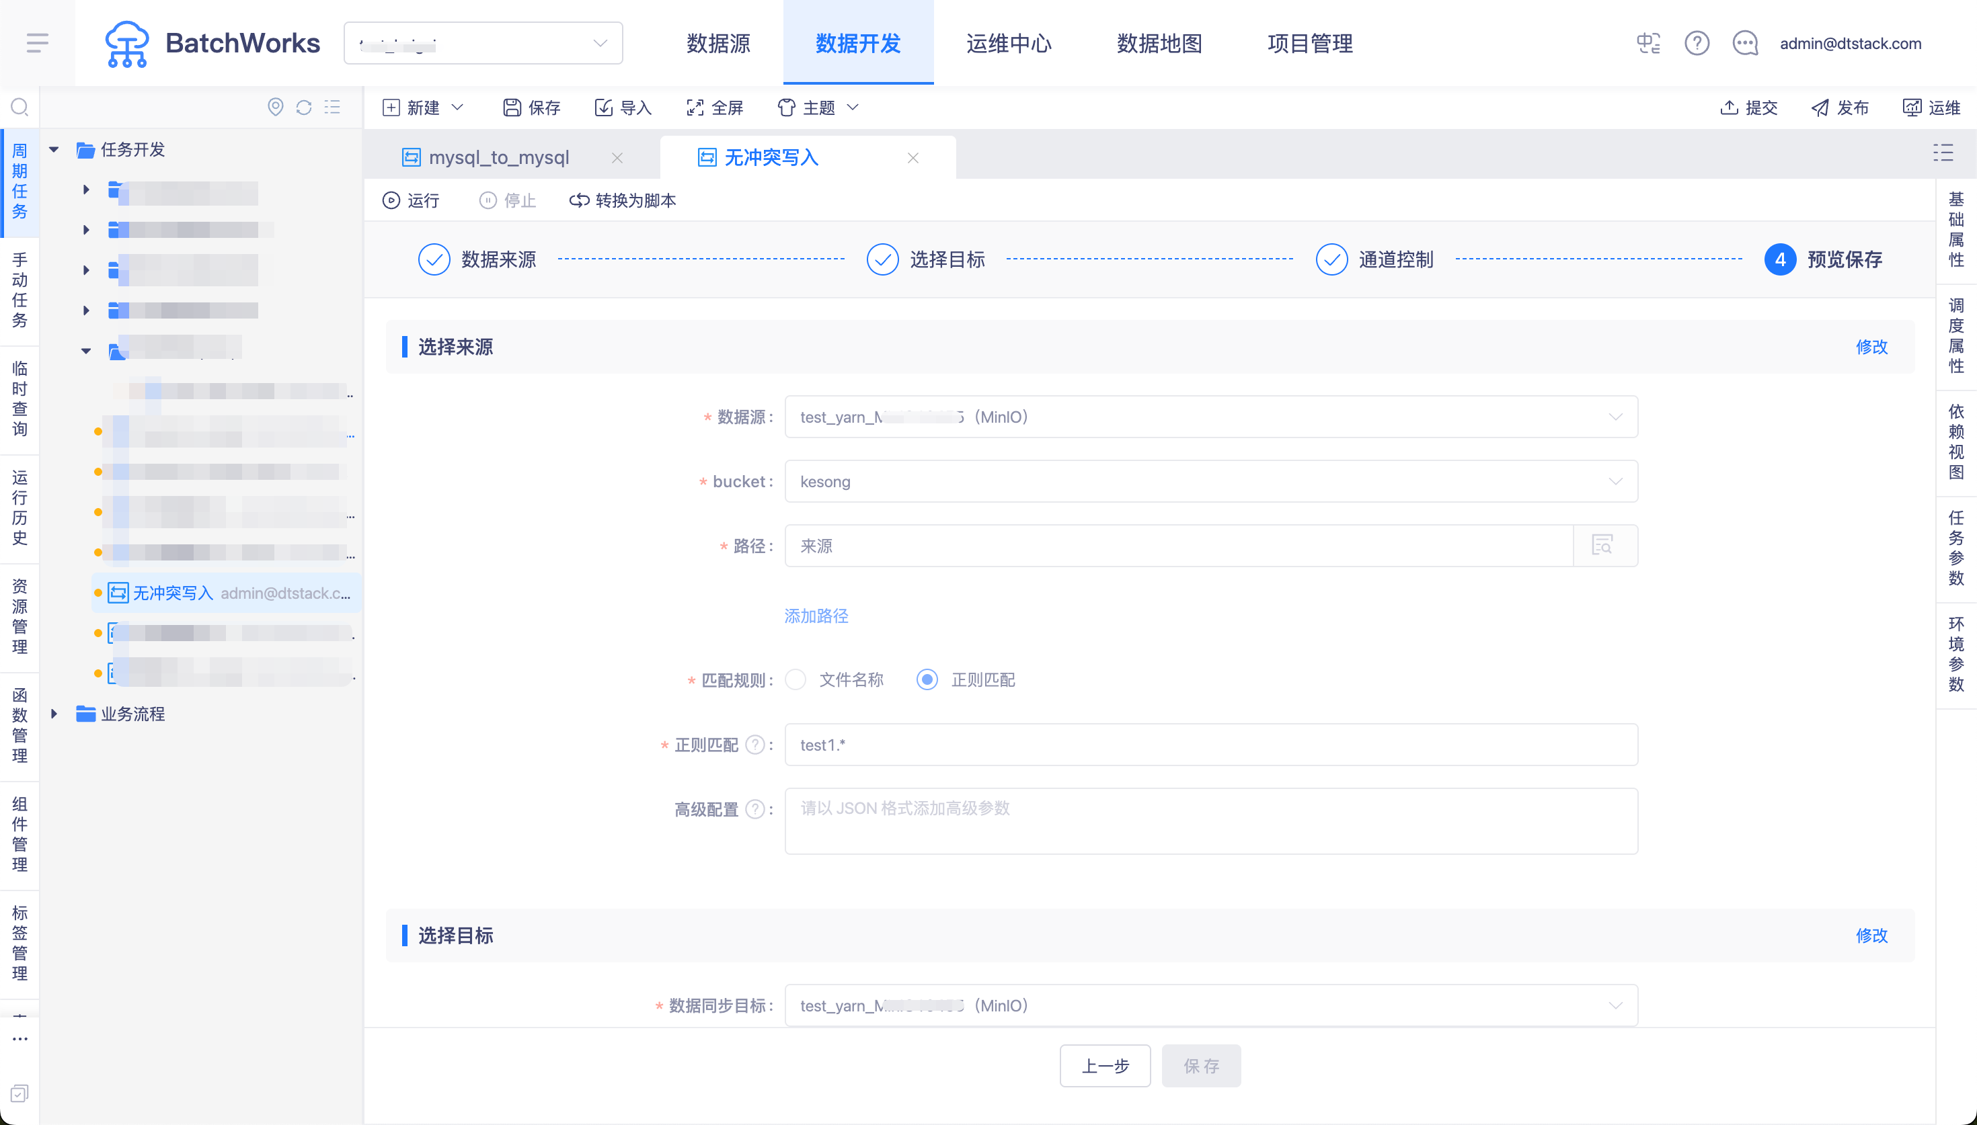Click the 添加路径 link
The width and height of the screenshot is (1977, 1125).
[816, 616]
